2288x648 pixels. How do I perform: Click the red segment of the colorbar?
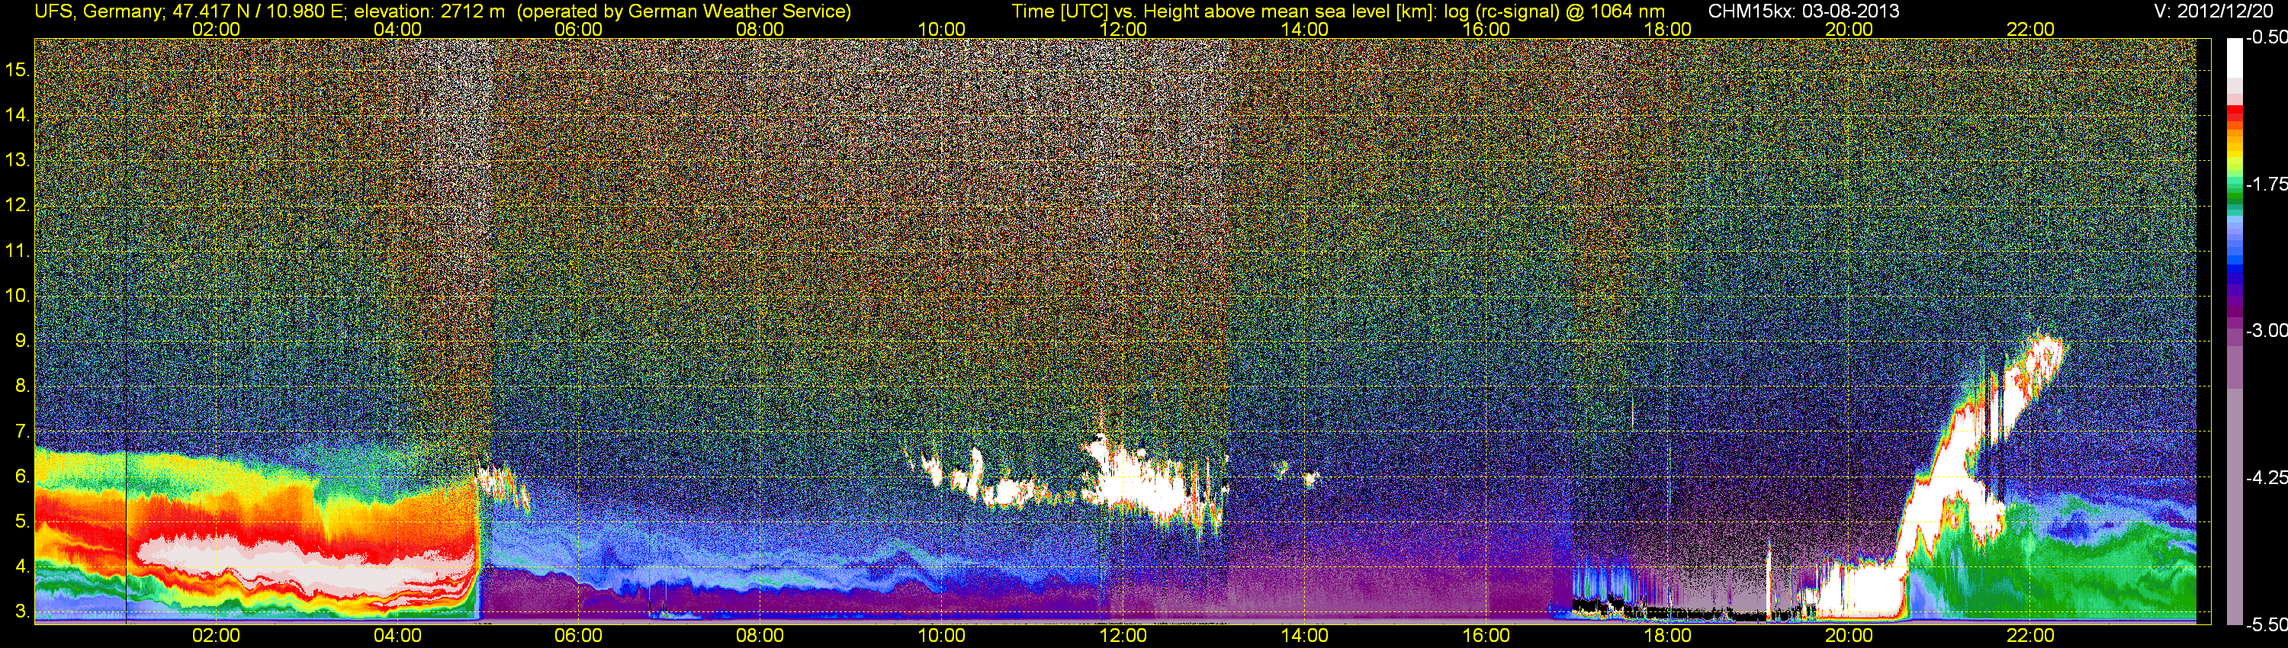click(x=2234, y=115)
